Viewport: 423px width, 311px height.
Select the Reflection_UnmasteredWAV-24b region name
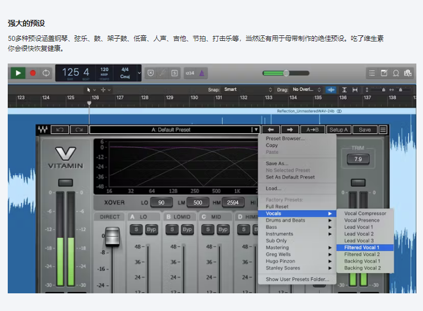tap(306, 111)
